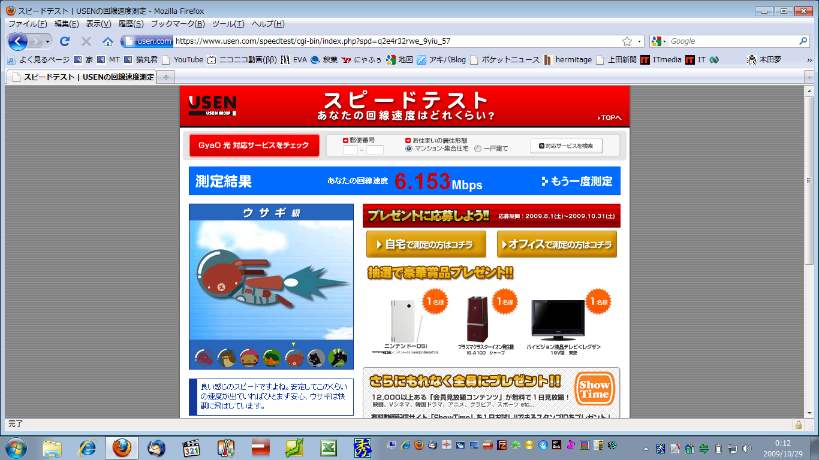Viewport: 819px width, 460px height.
Task: Click the page vertical scrollbar thumb
Action: [x=809, y=180]
